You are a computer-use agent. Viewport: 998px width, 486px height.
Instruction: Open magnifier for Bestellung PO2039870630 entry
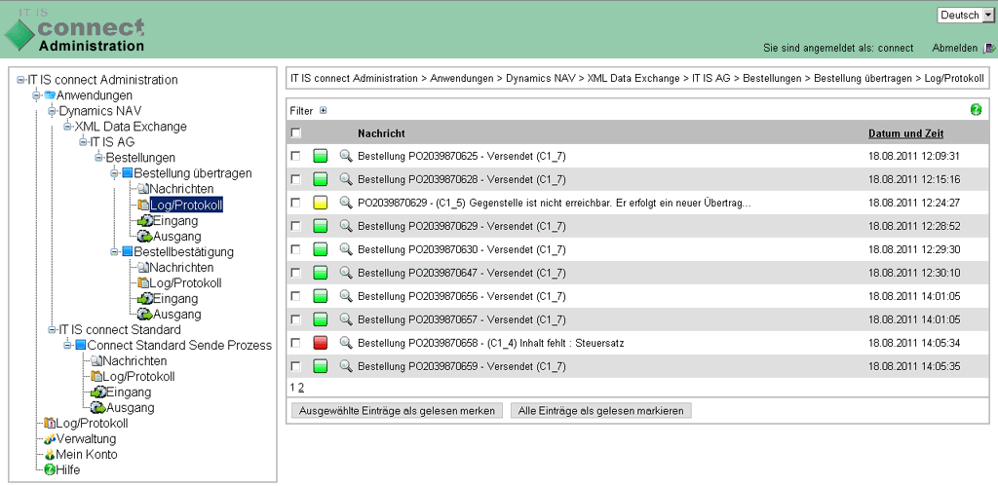tap(346, 249)
